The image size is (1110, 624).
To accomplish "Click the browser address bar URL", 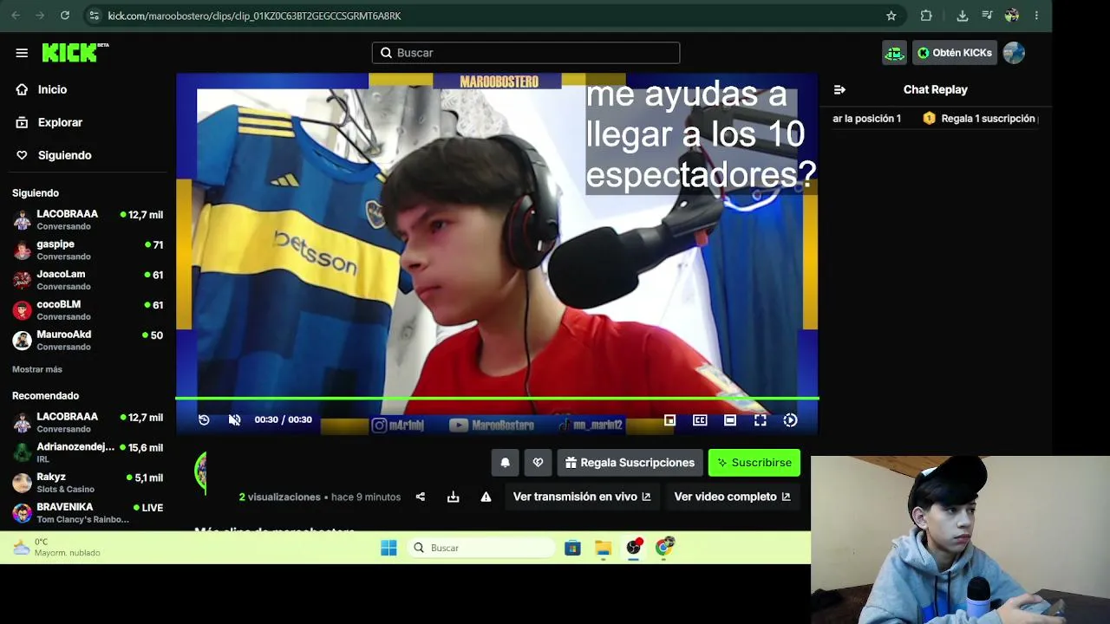I will (254, 16).
